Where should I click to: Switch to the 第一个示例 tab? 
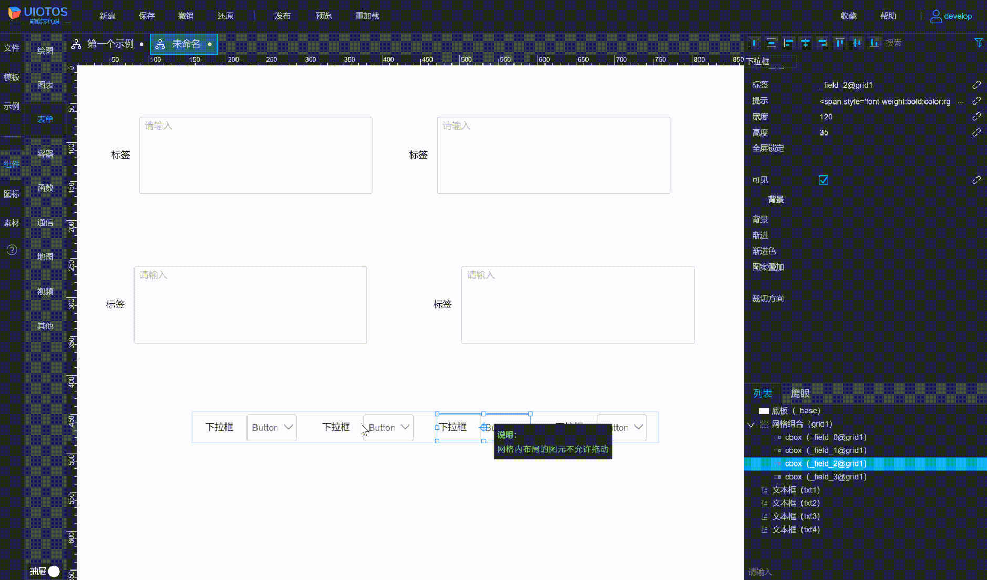pos(110,44)
